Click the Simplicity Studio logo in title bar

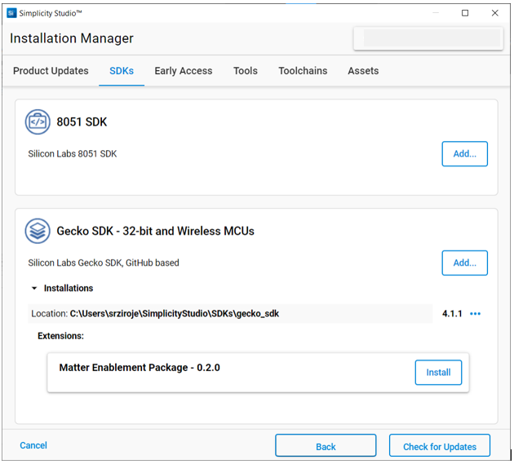[x=11, y=13]
